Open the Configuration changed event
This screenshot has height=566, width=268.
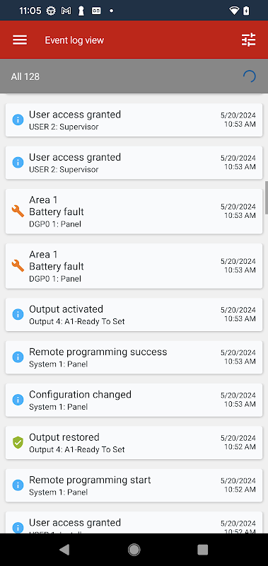[x=134, y=400]
